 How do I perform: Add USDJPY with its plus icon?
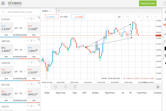[25, 106]
